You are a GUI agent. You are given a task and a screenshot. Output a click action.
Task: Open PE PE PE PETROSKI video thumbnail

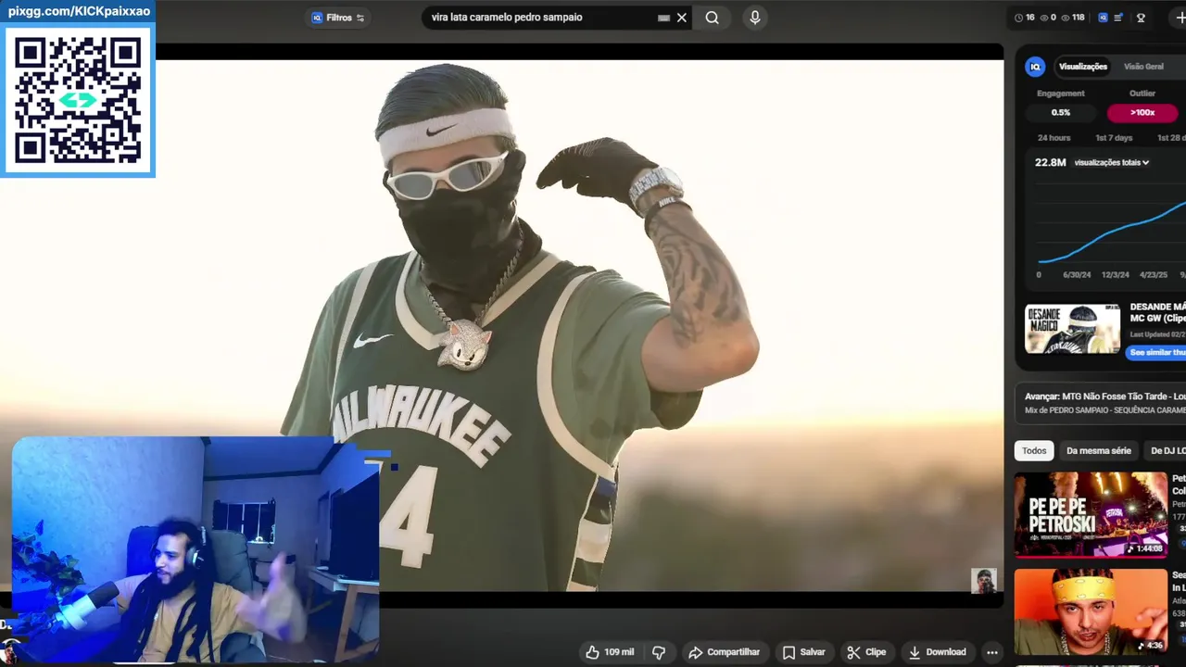click(1091, 515)
